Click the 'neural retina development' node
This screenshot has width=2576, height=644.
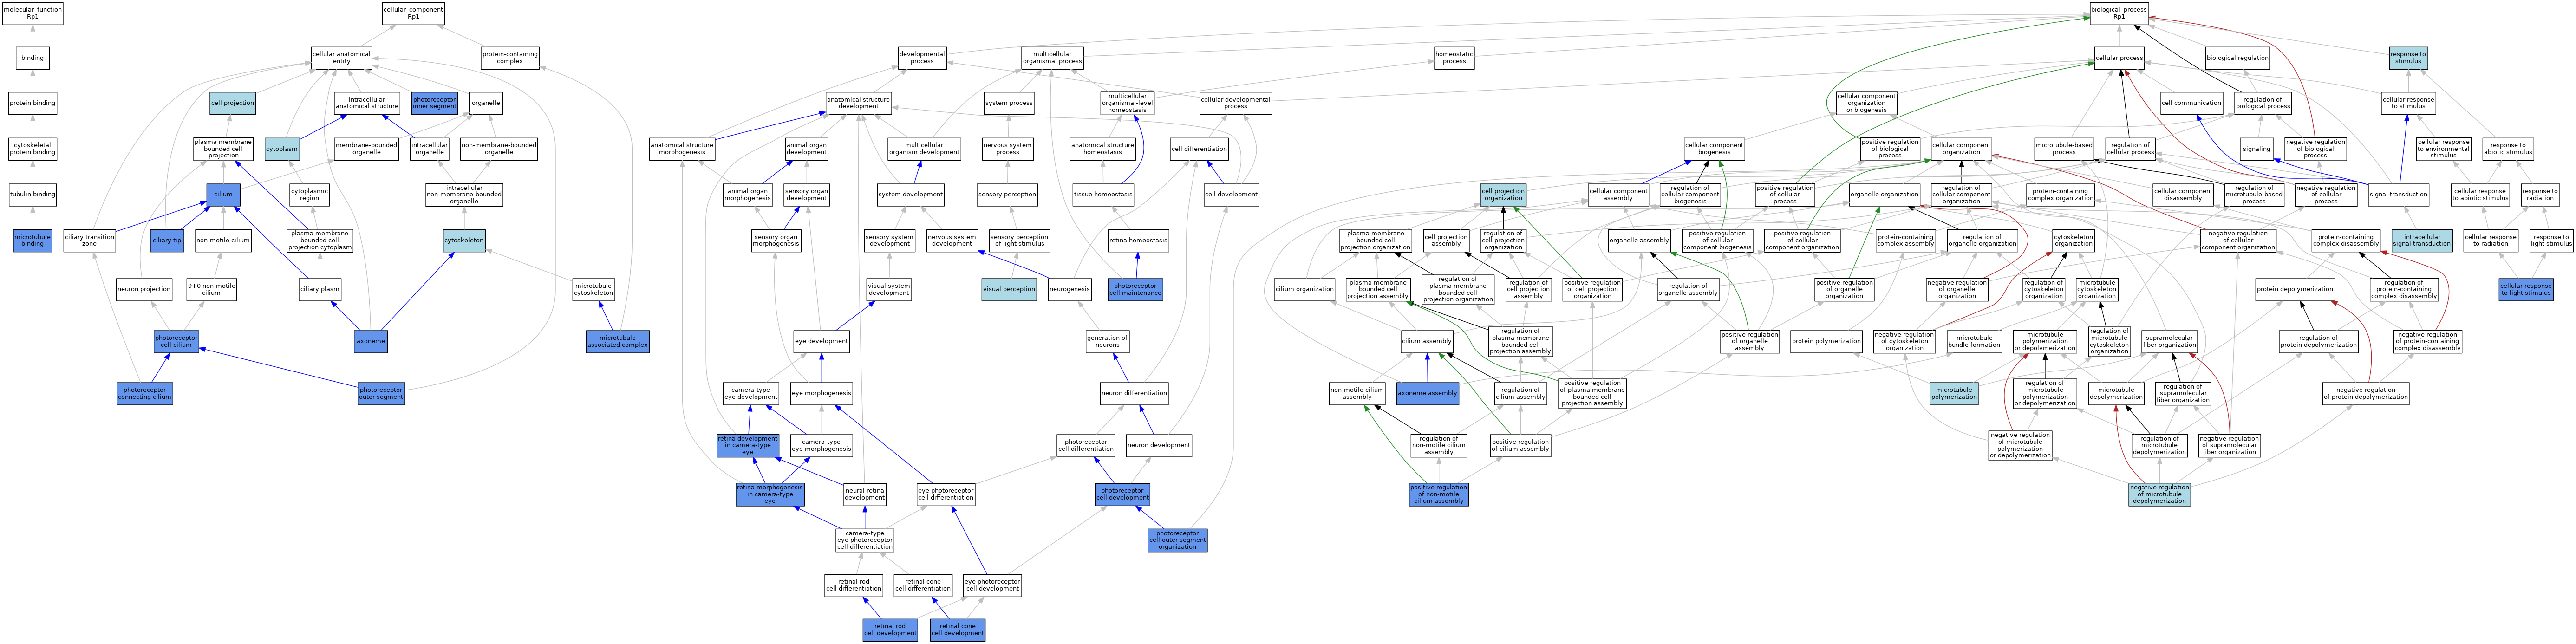[x=865, y=494]
